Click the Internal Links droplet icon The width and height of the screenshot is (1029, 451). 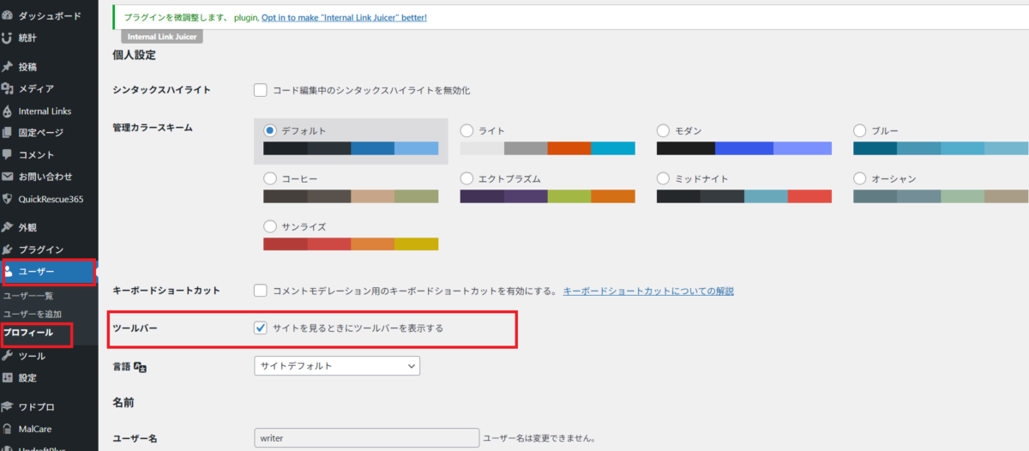point(8,111)
